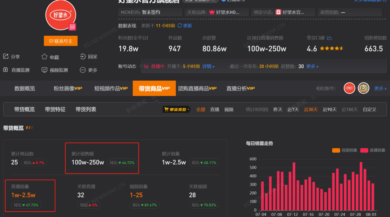Click 关联视频 value 28

[192, 195]
